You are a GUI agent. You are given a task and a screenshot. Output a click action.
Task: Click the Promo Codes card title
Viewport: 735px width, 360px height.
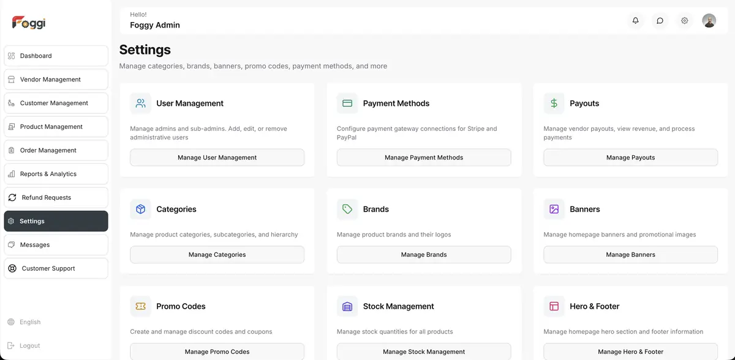[181, 306]
